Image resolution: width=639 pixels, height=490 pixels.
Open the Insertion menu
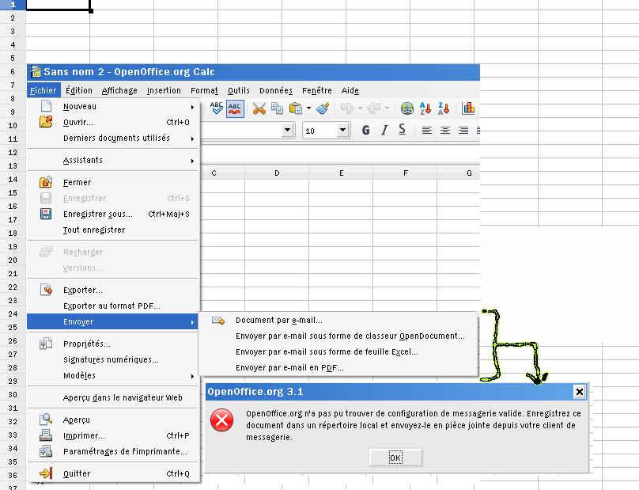[164, 90]
